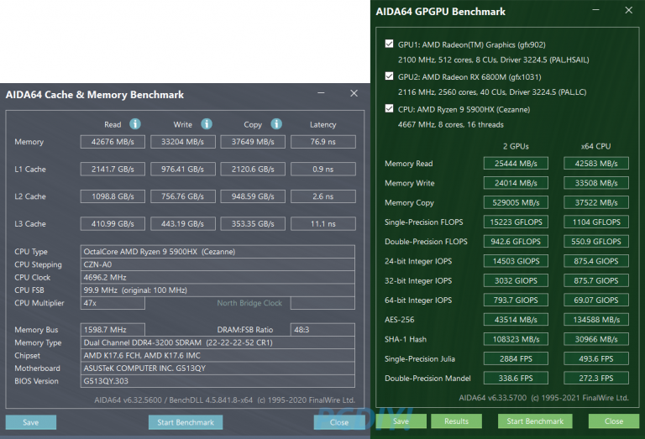Select x64 CPU Memory Read 42583 MB/s

(x=596, y=163)
